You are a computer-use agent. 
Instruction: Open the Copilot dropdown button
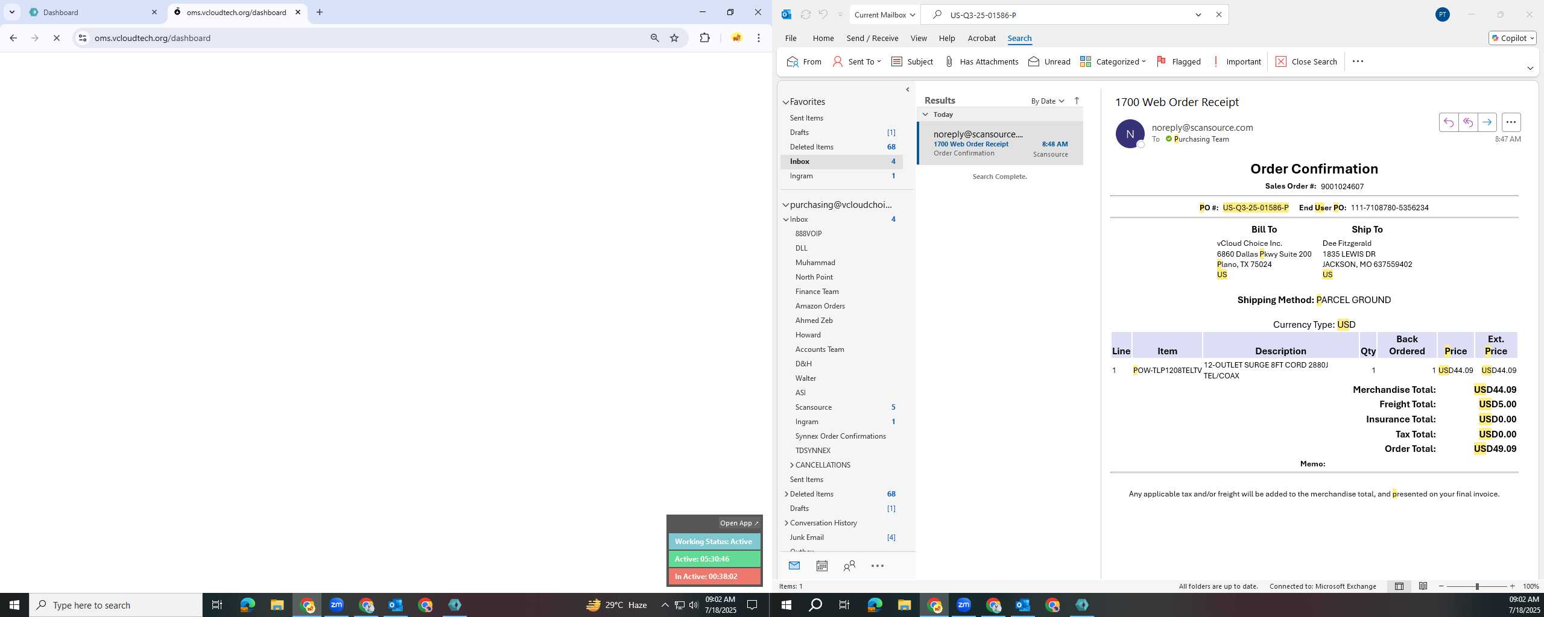coord(1512,38)
